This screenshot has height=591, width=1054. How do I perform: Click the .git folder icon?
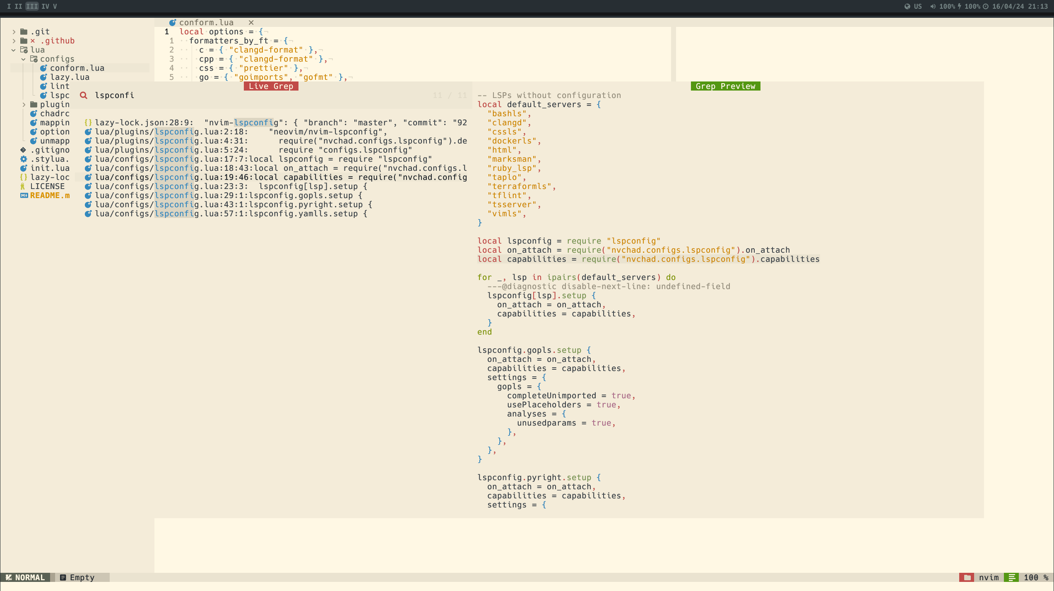24,32
